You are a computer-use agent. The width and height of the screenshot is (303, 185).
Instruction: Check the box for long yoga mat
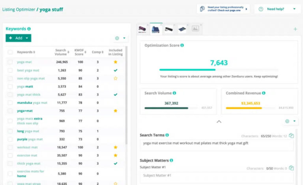tap(10, 131)
